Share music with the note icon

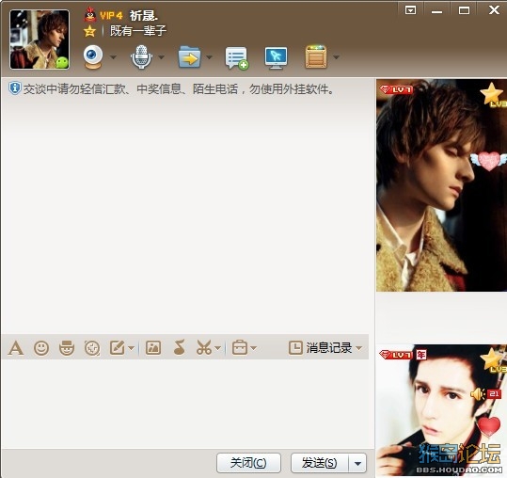click(x=179, y=347)
